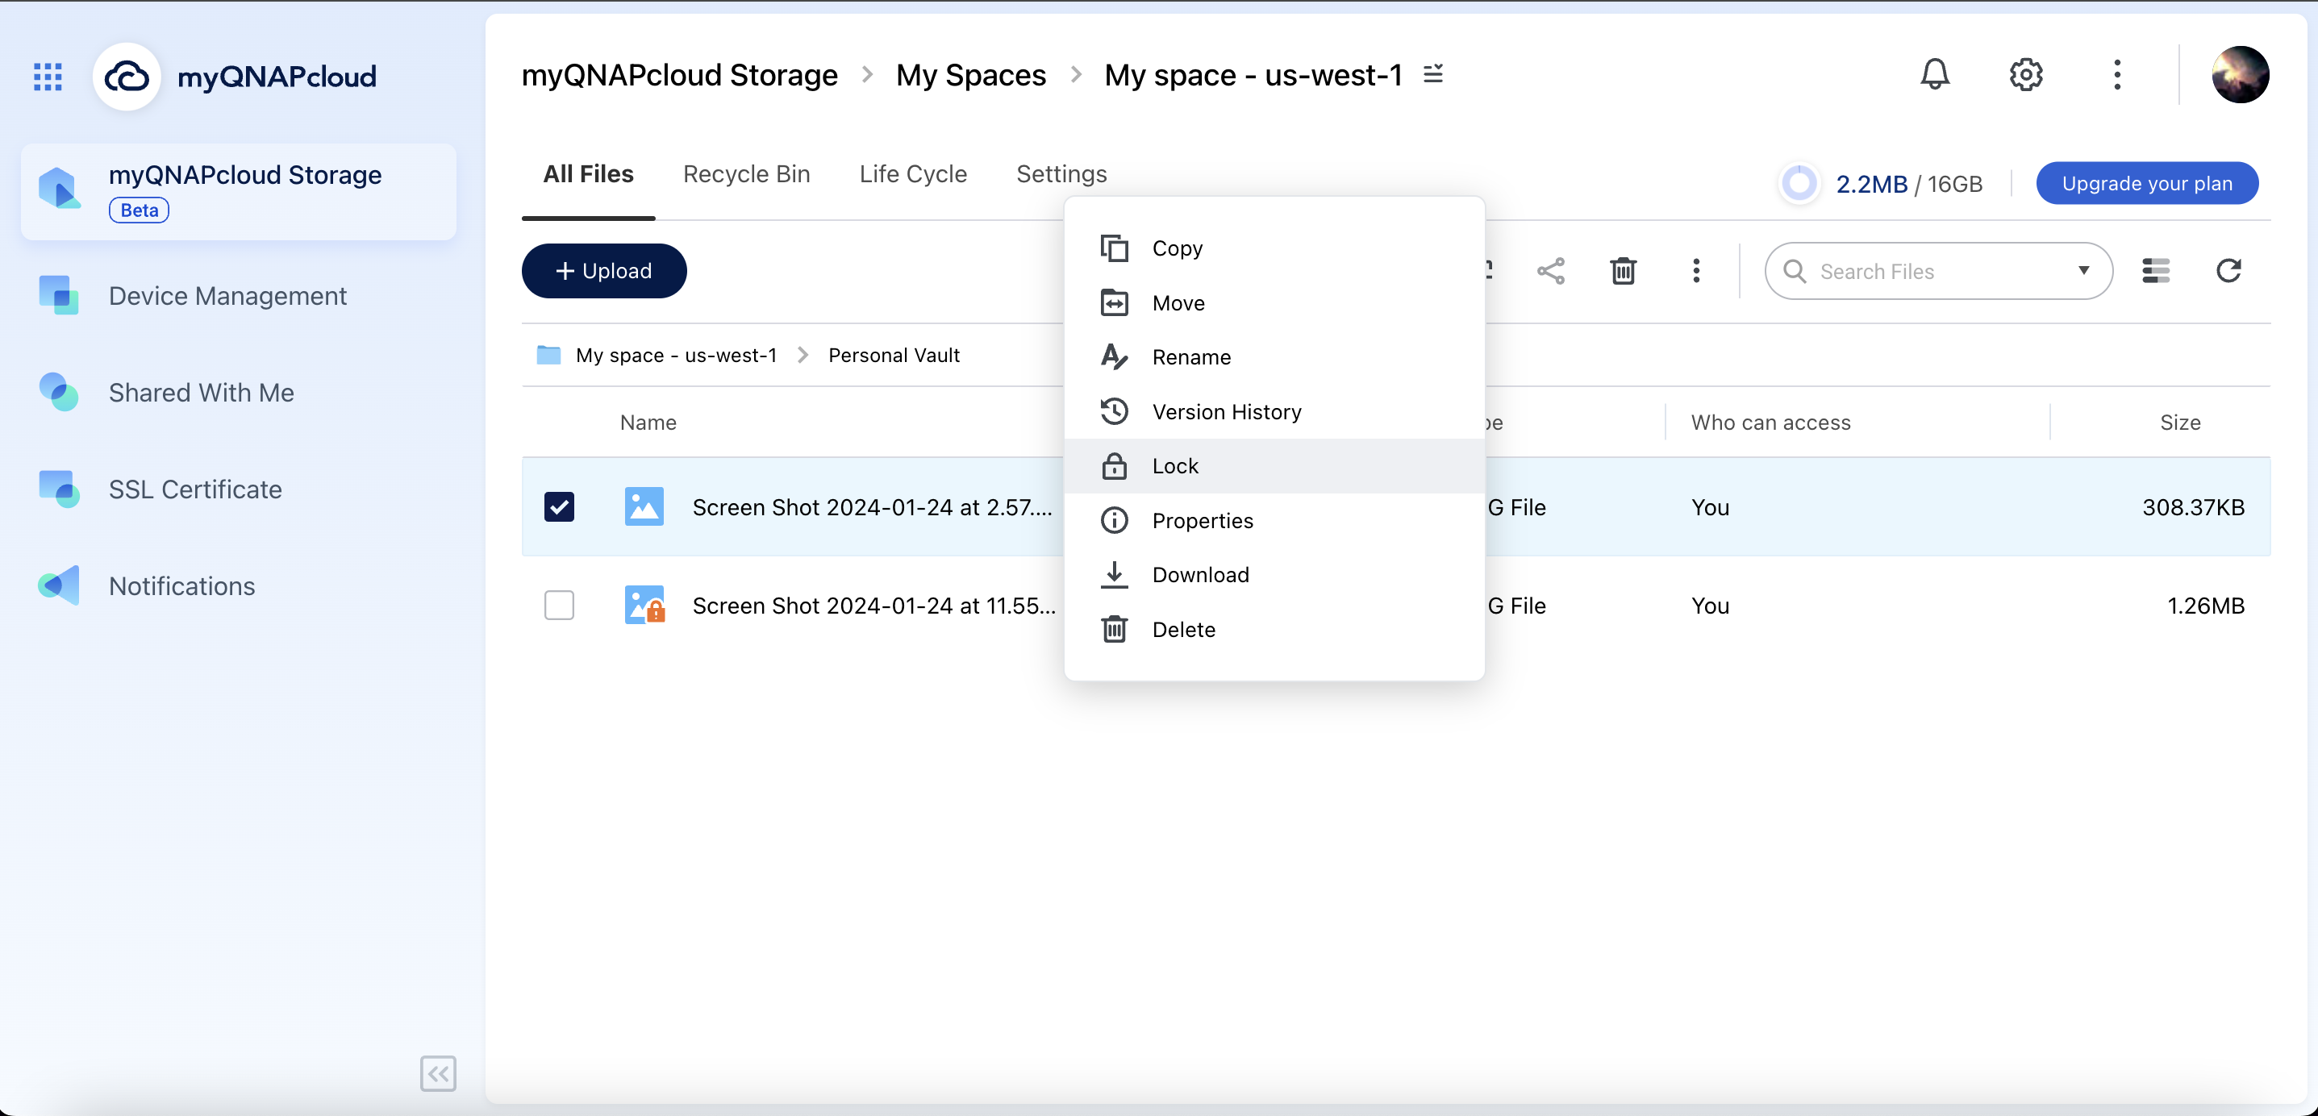Switch to the Life Cycle tab
Screen dimensions: 2318x1116
point(912,173)
